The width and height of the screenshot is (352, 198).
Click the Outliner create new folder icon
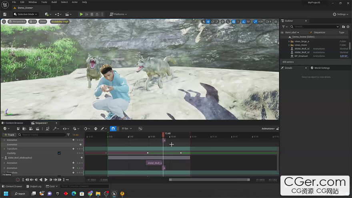click(x=343, y=27)
